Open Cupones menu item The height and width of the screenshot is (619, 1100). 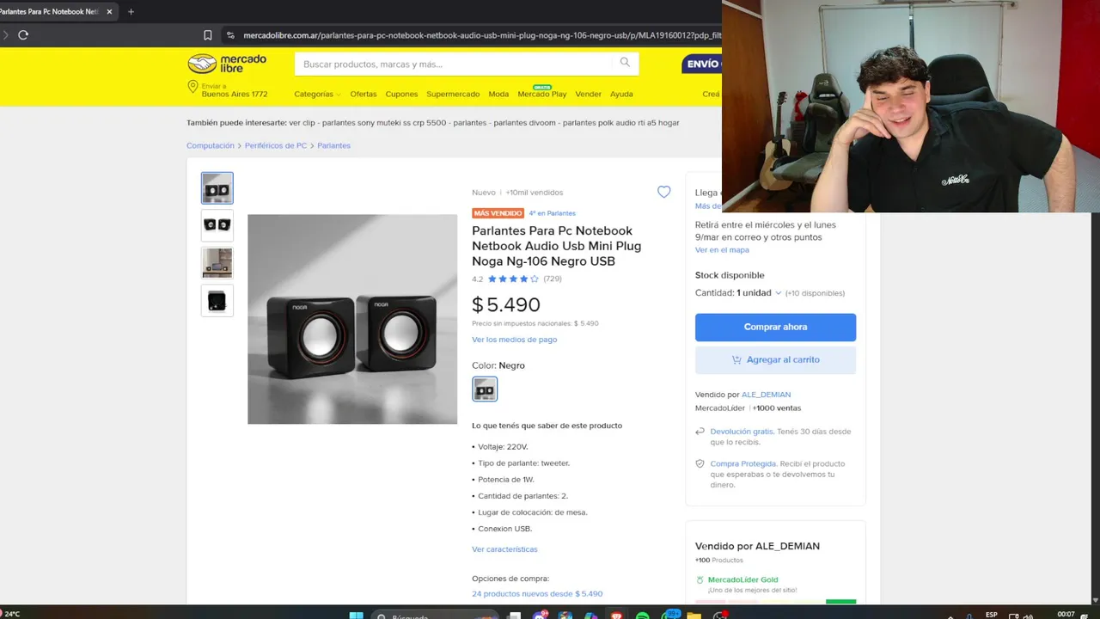pos(401,94)
